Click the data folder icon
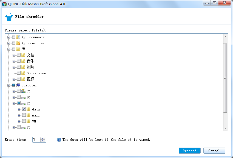 (29, 109)
